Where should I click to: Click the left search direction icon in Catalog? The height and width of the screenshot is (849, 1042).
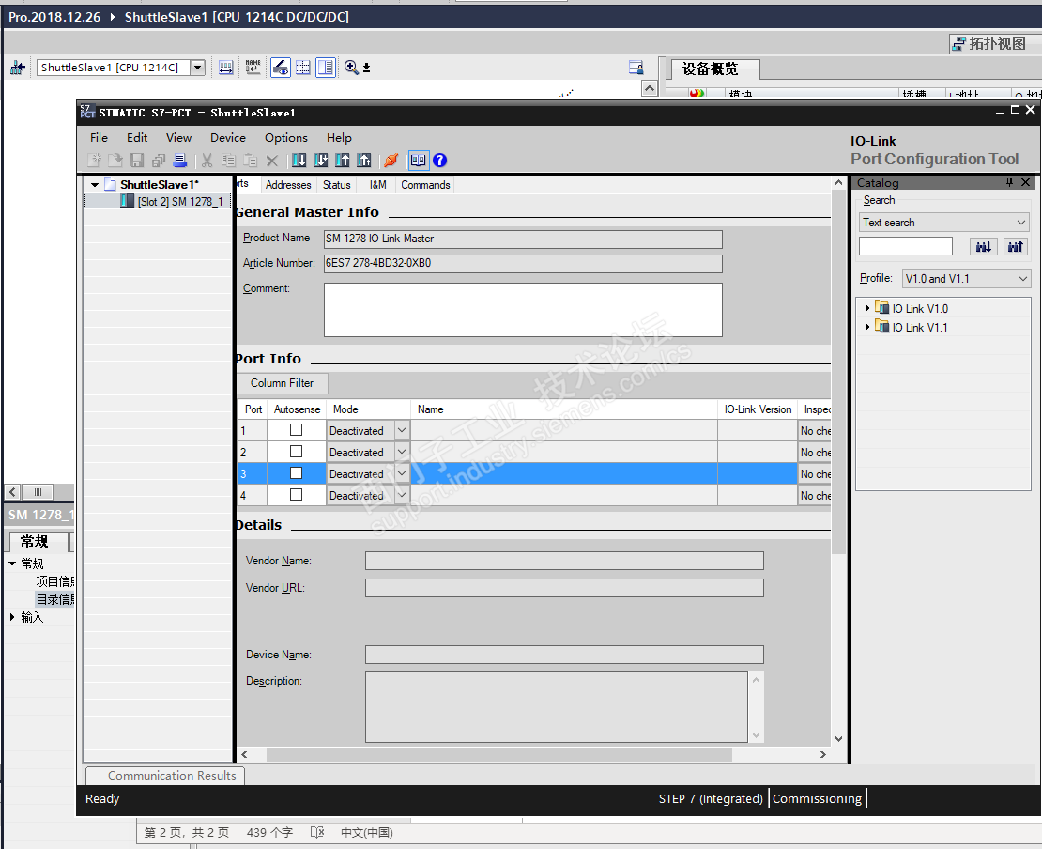point(983,246)
